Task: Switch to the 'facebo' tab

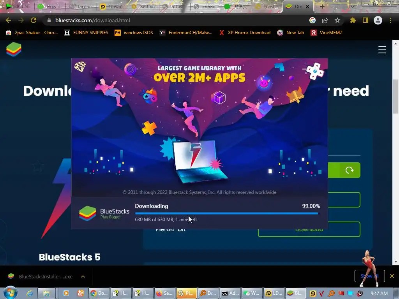Action: [81, 7]
